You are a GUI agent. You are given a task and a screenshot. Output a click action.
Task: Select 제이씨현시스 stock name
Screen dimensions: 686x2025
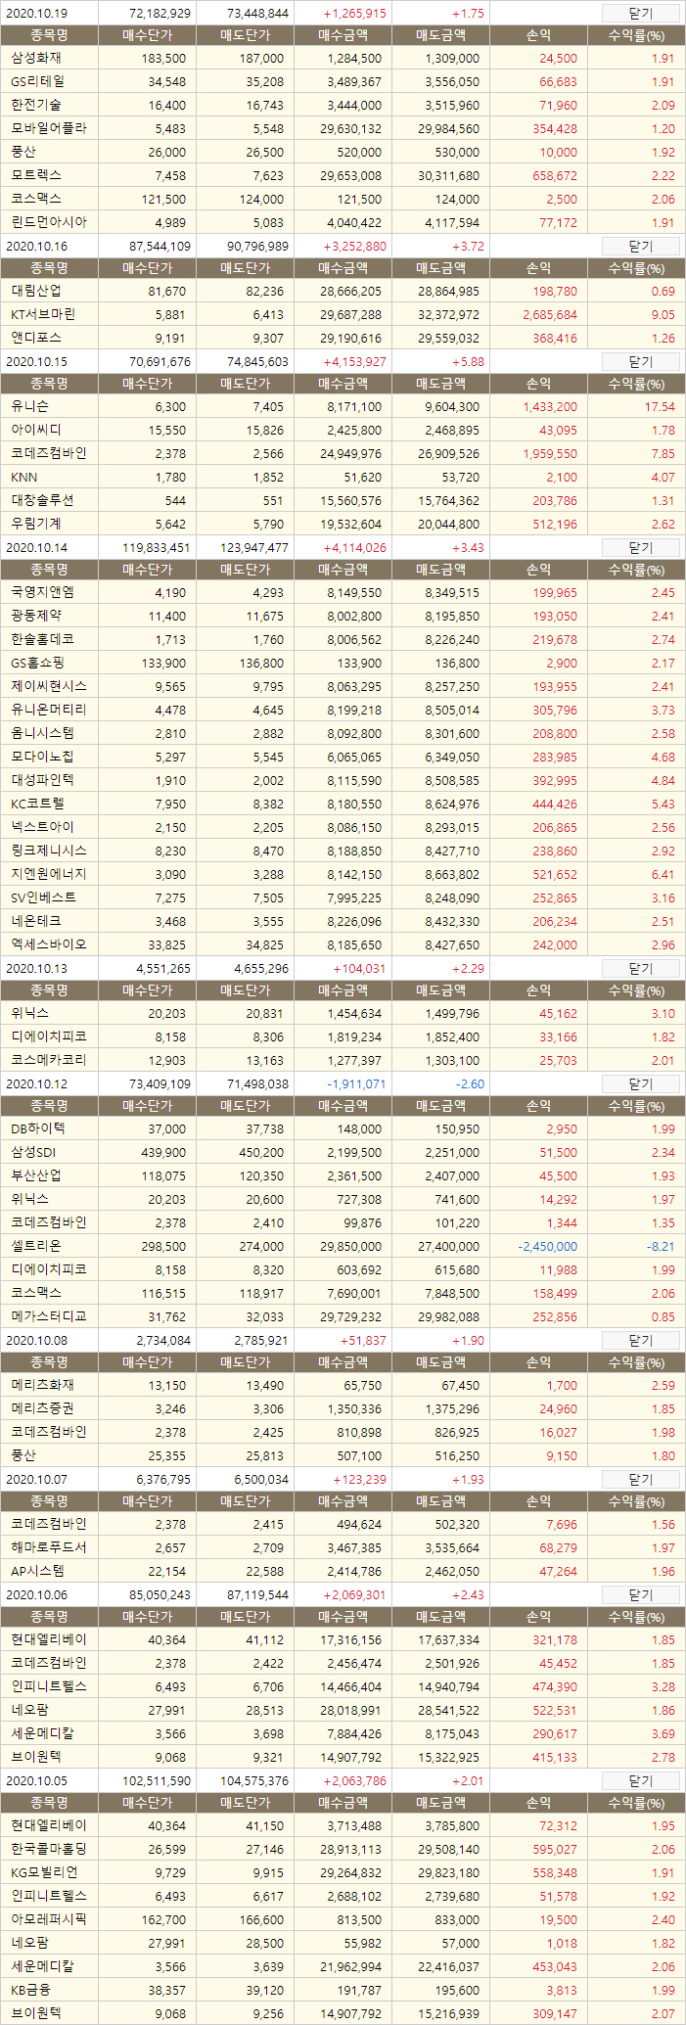[49, 686]
